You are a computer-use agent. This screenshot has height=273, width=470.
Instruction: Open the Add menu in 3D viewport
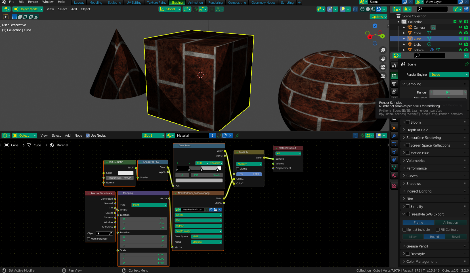[74, 9]
